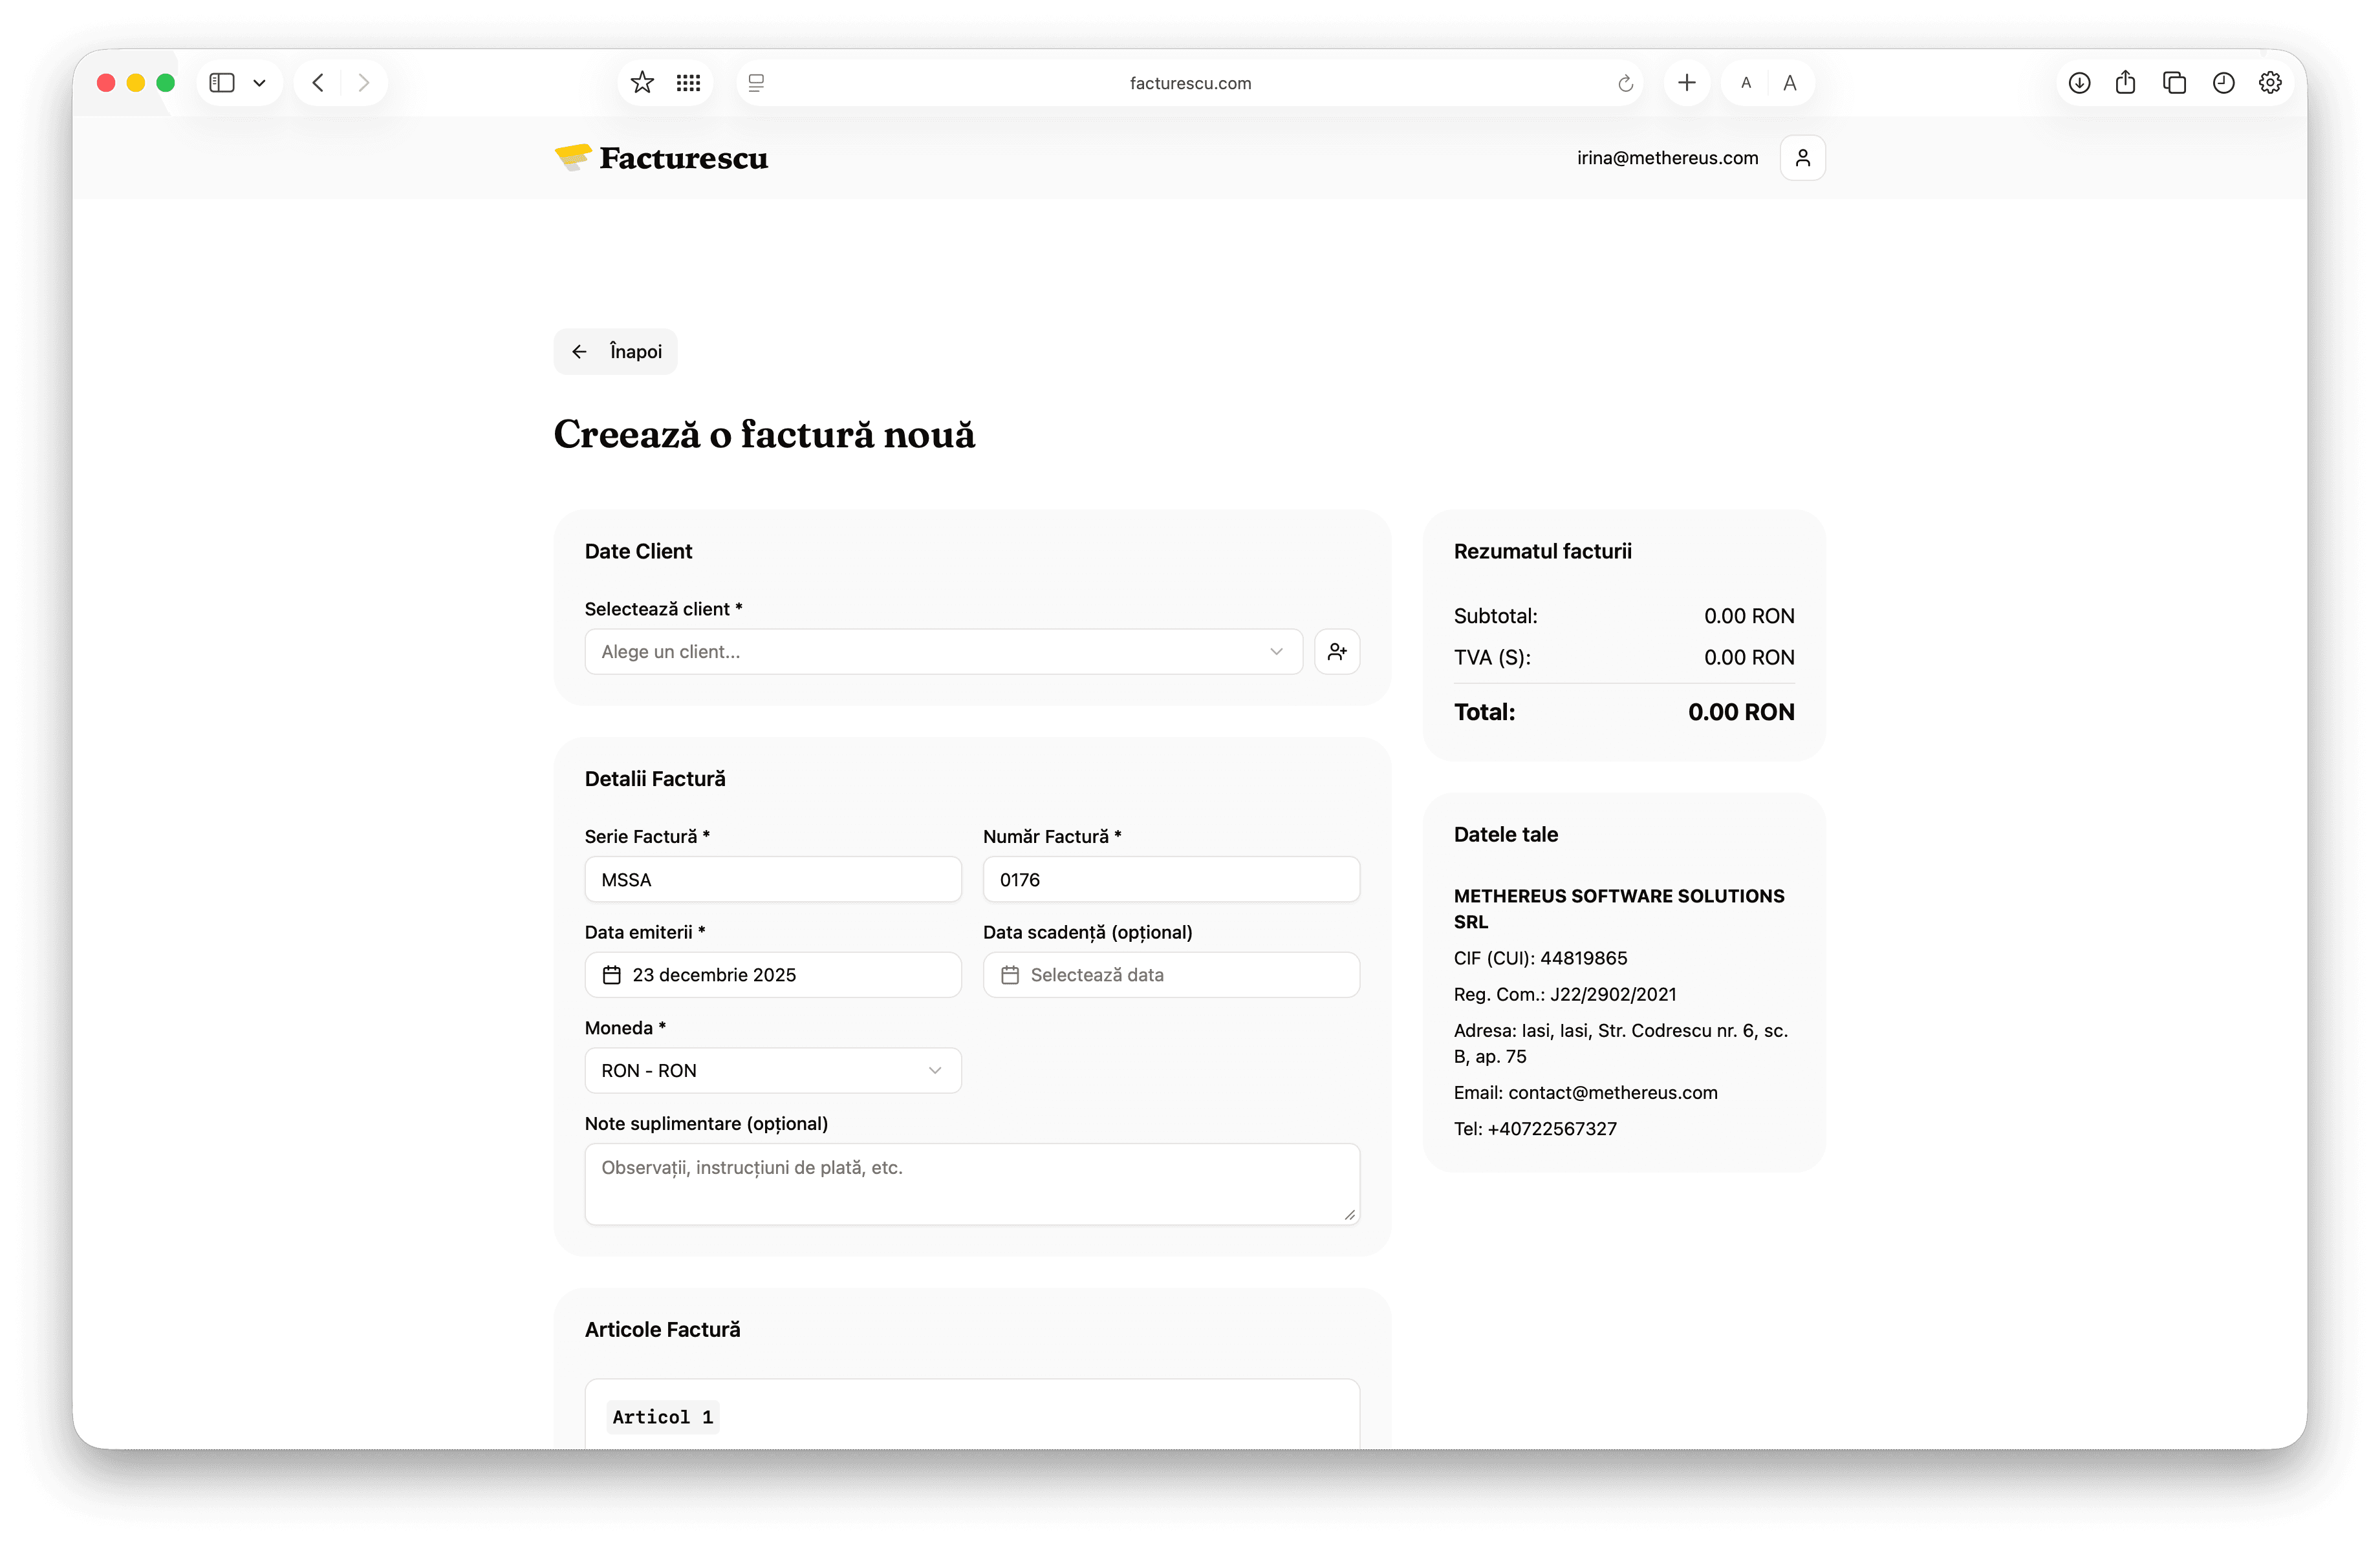Viewport: 2380px width, 1545px height.
Task: Reload the facturescu.com page
Action: (x=1625, y=83)
